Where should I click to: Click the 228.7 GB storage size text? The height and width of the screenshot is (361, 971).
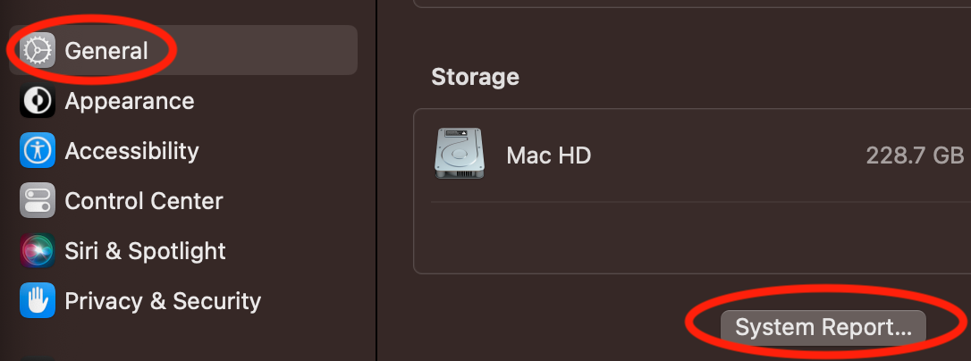coord(915,155)
